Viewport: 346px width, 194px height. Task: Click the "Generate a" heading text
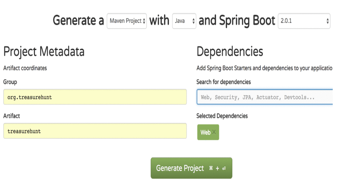click(x=78, y=21)
